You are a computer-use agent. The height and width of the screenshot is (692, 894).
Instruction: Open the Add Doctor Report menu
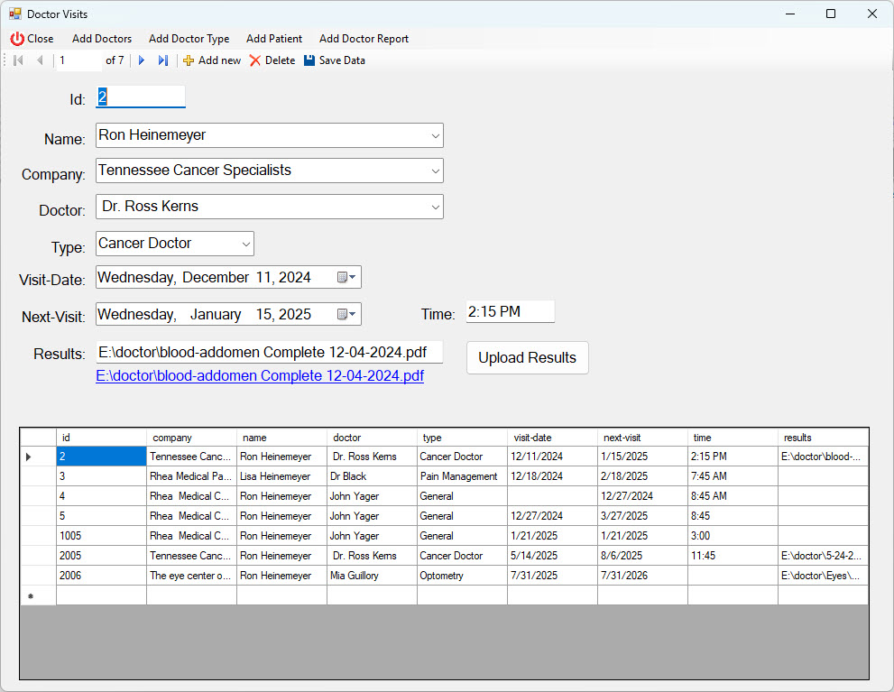(x=364, y=39)
